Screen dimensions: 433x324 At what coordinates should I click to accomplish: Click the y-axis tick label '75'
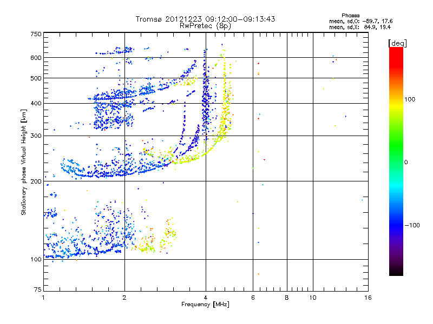(x=38, y=289)
